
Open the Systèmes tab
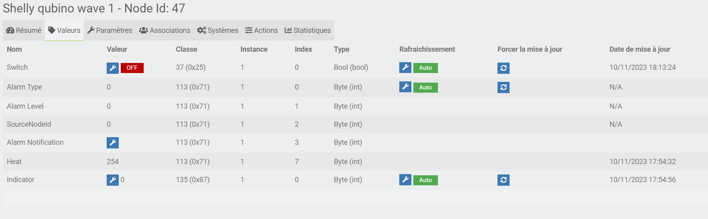click(218, 30)
